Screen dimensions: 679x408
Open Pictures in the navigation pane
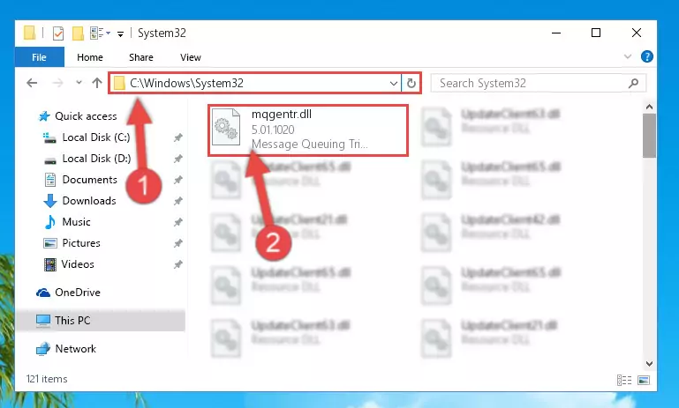point(81,243)
